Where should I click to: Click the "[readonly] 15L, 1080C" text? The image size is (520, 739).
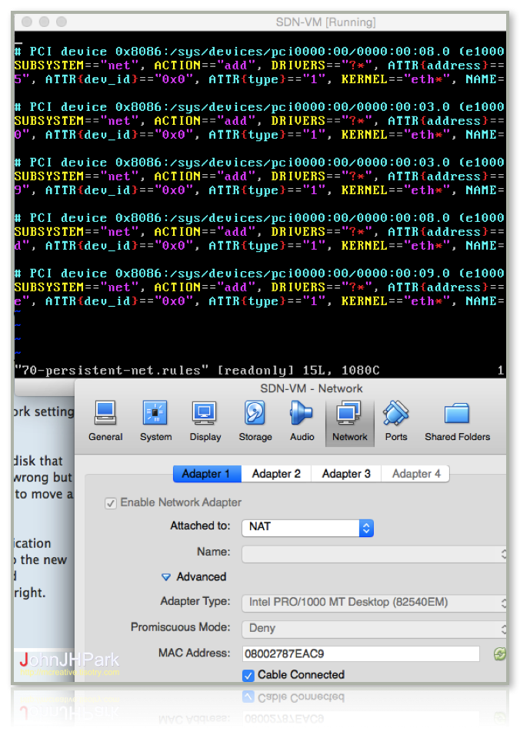[x=298, y=371]
